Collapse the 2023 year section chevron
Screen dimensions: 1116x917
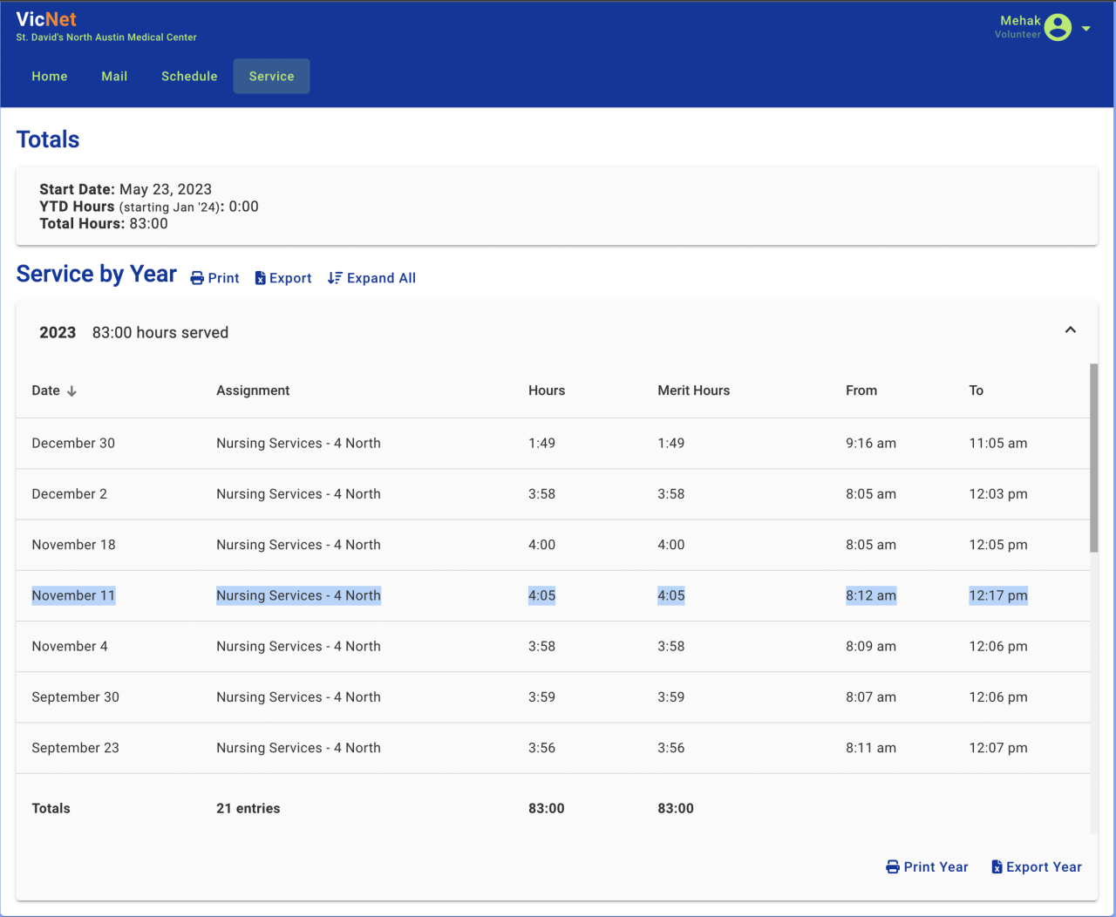pyautogui.click(x=1070, y=330)
